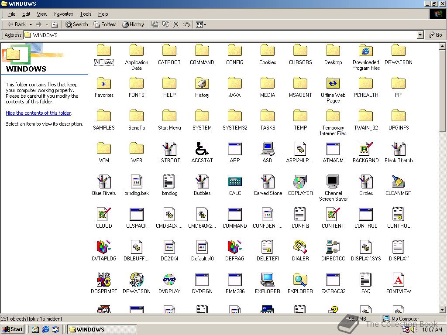Click the Move To toolbar icon

(x=155, y=24)
